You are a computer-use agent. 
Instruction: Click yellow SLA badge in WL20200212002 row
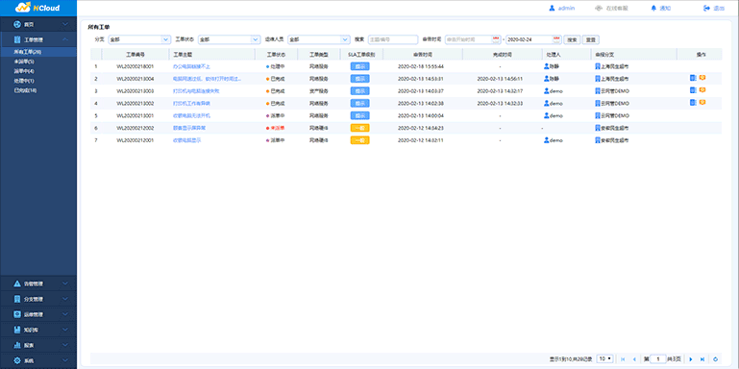point(359,128)
